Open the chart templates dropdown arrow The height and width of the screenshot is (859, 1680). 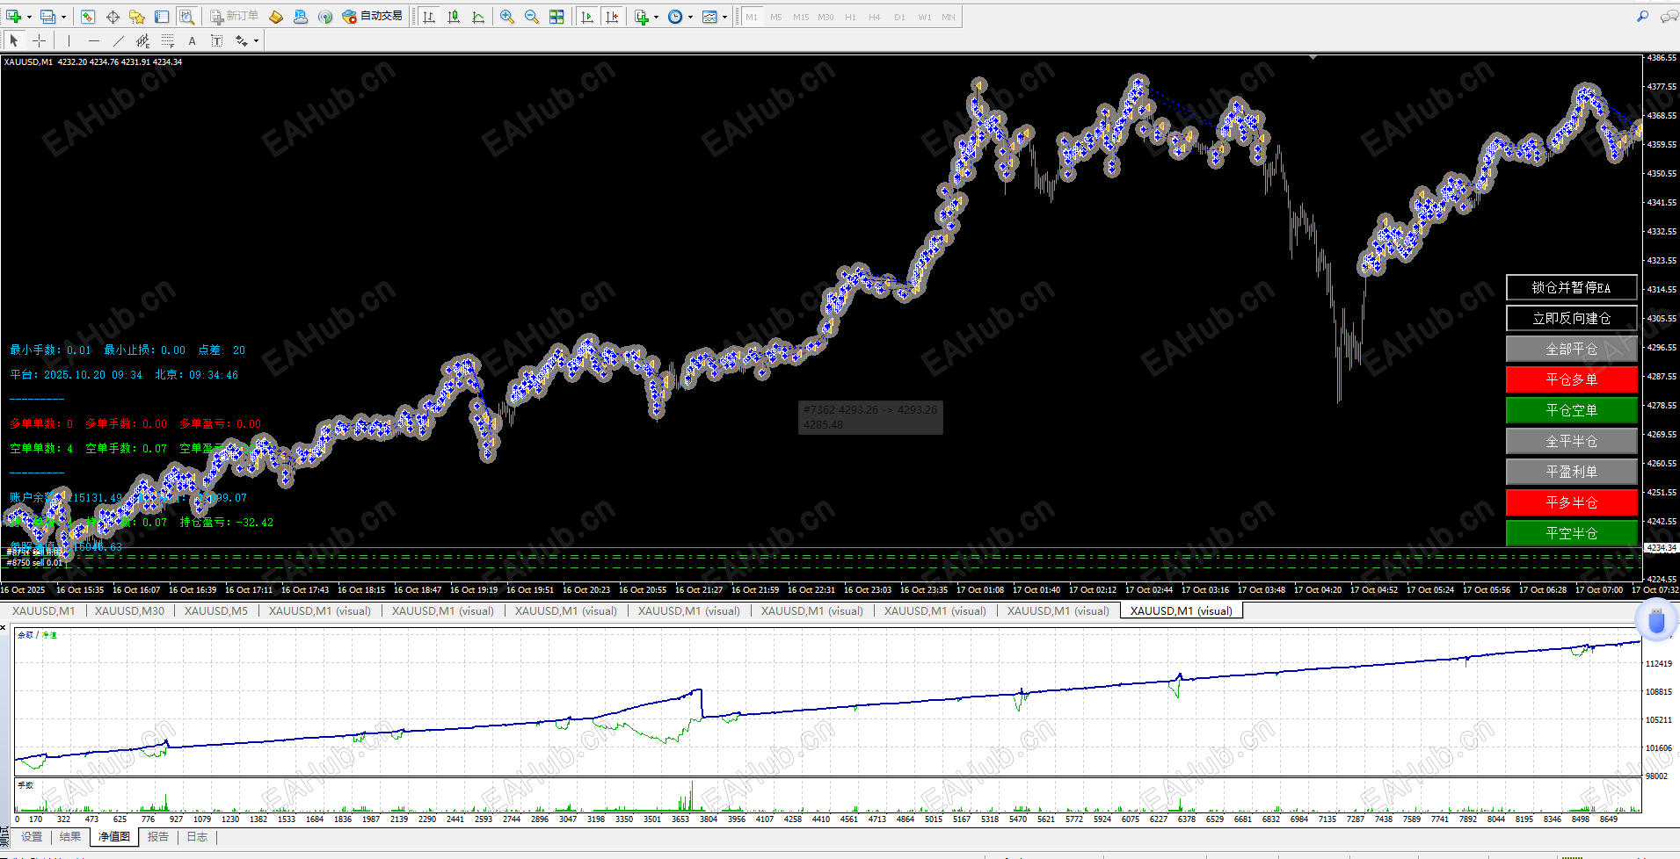point(724,17)
